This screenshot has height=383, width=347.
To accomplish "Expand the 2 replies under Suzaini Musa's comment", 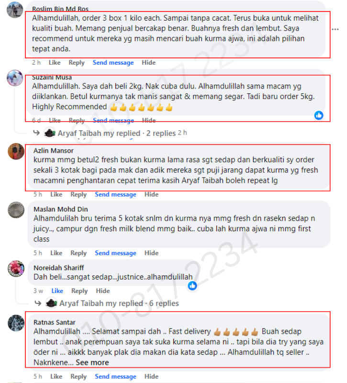I will [161, 133].
